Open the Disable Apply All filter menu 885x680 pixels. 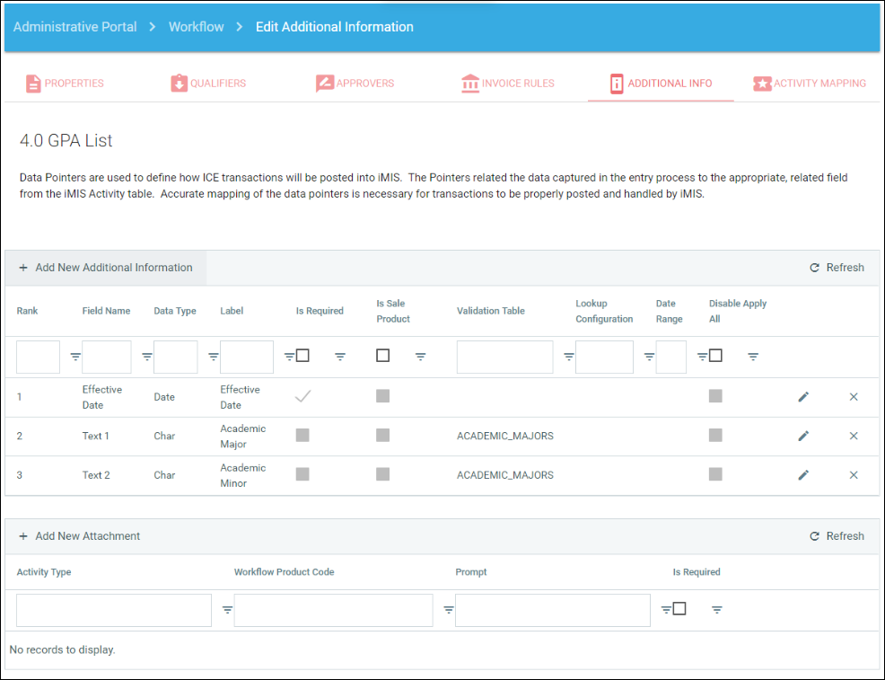click(753, 358)
